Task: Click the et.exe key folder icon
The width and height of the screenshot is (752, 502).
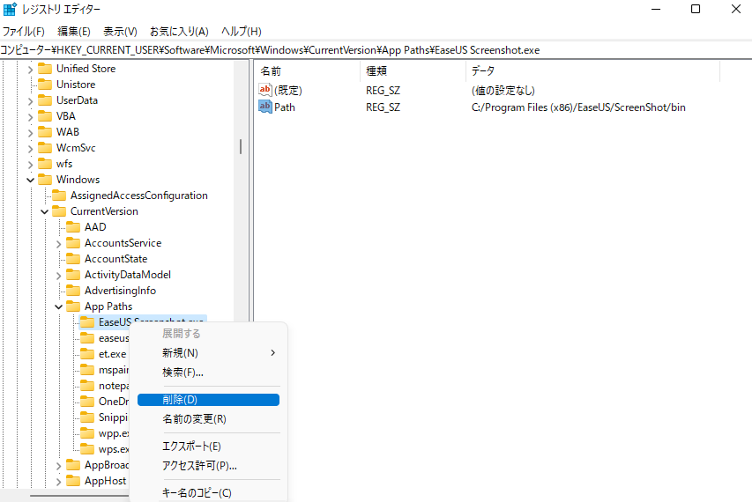Action: 87,354
